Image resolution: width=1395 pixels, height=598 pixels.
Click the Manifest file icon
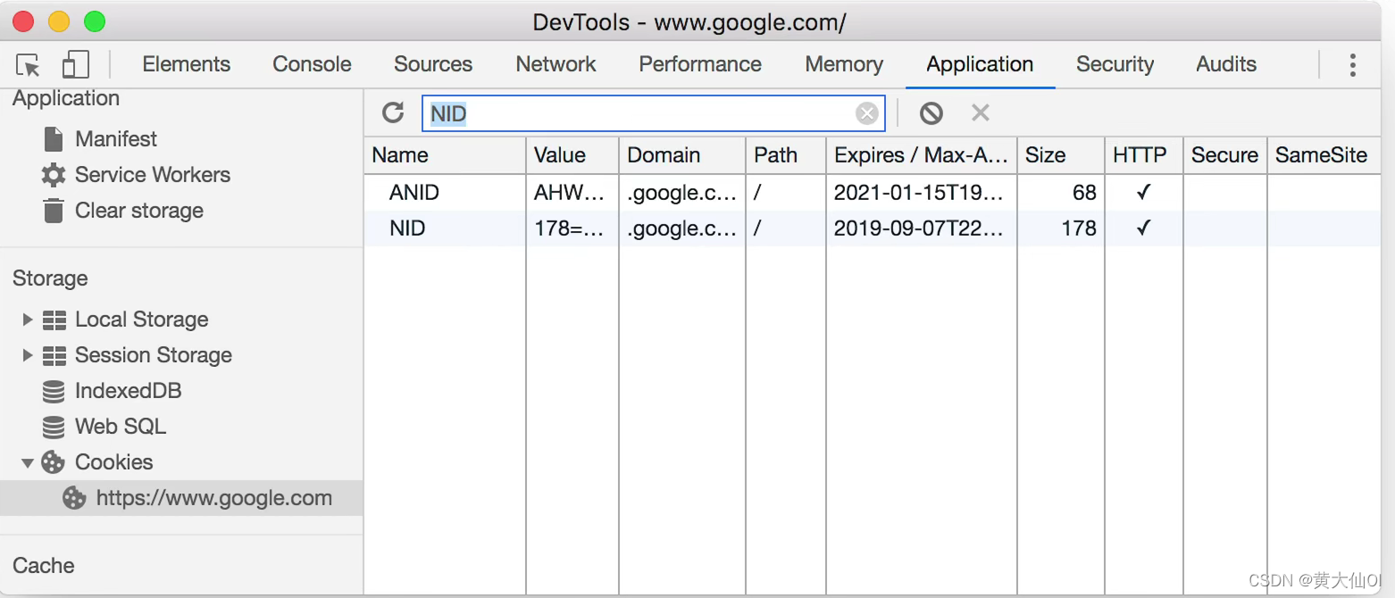[x=54, y=139]
